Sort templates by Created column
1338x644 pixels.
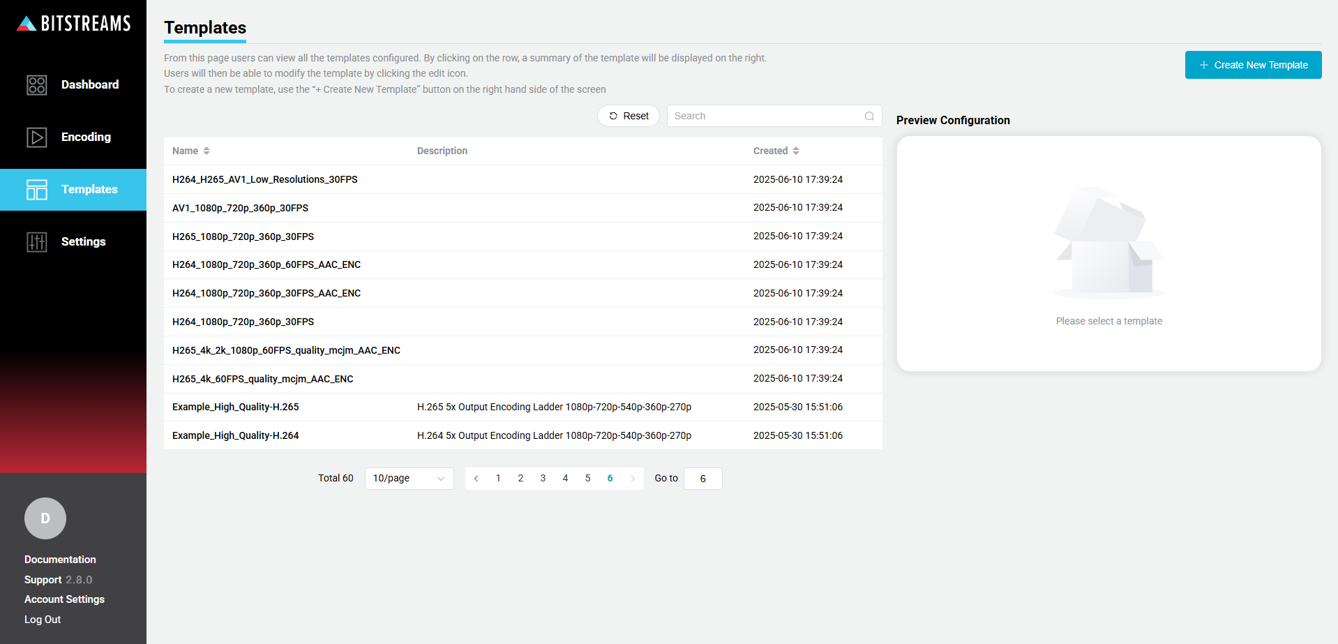click(x=776, y=151)
